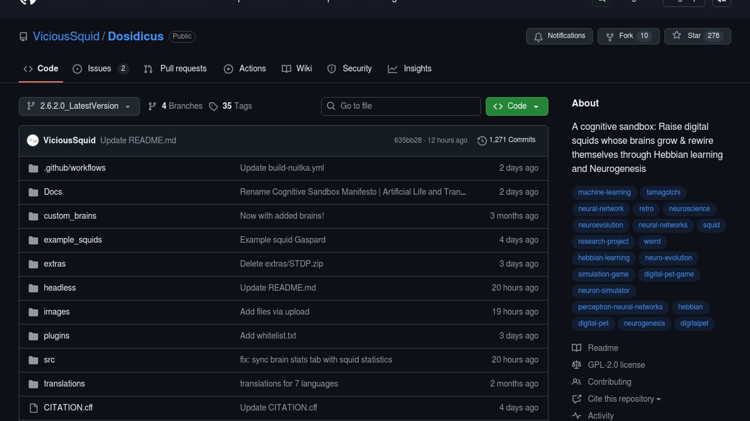Click the Fork icon button
750x421 pixels.
tap(609, 36)
